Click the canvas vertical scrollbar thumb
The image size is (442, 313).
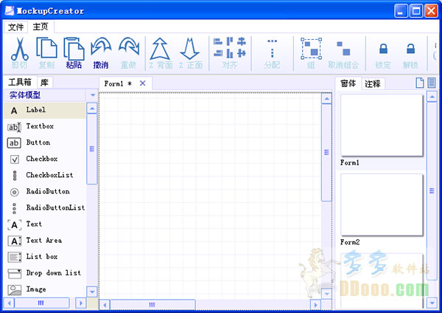click(326, 153)
